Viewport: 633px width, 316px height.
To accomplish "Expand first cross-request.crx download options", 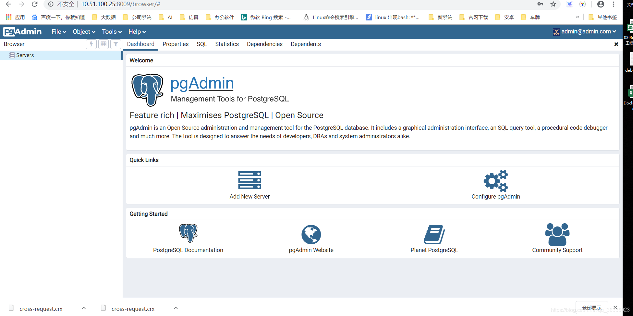I will 84,308.
